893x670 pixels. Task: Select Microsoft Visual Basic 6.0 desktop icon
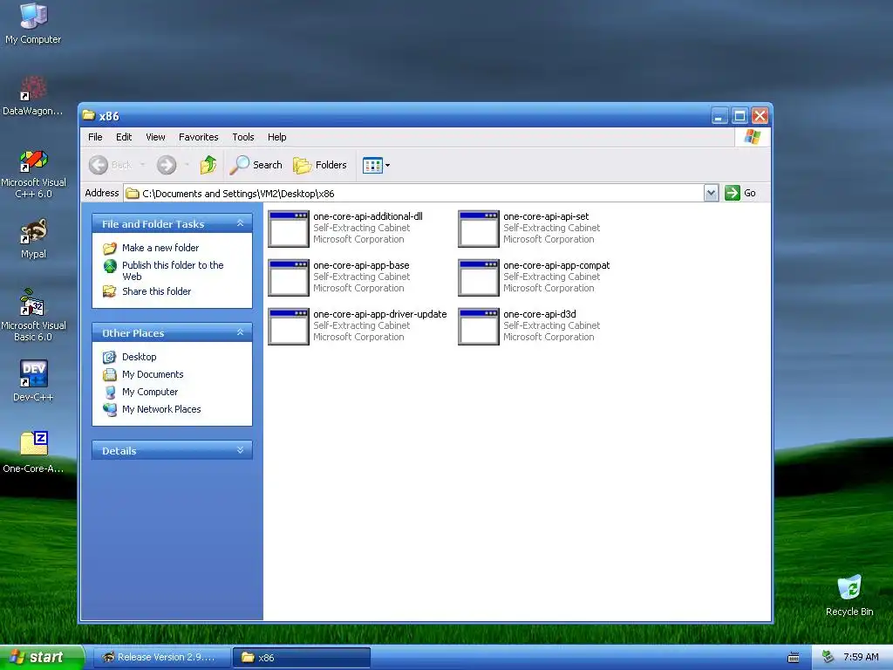pos(33,315)
